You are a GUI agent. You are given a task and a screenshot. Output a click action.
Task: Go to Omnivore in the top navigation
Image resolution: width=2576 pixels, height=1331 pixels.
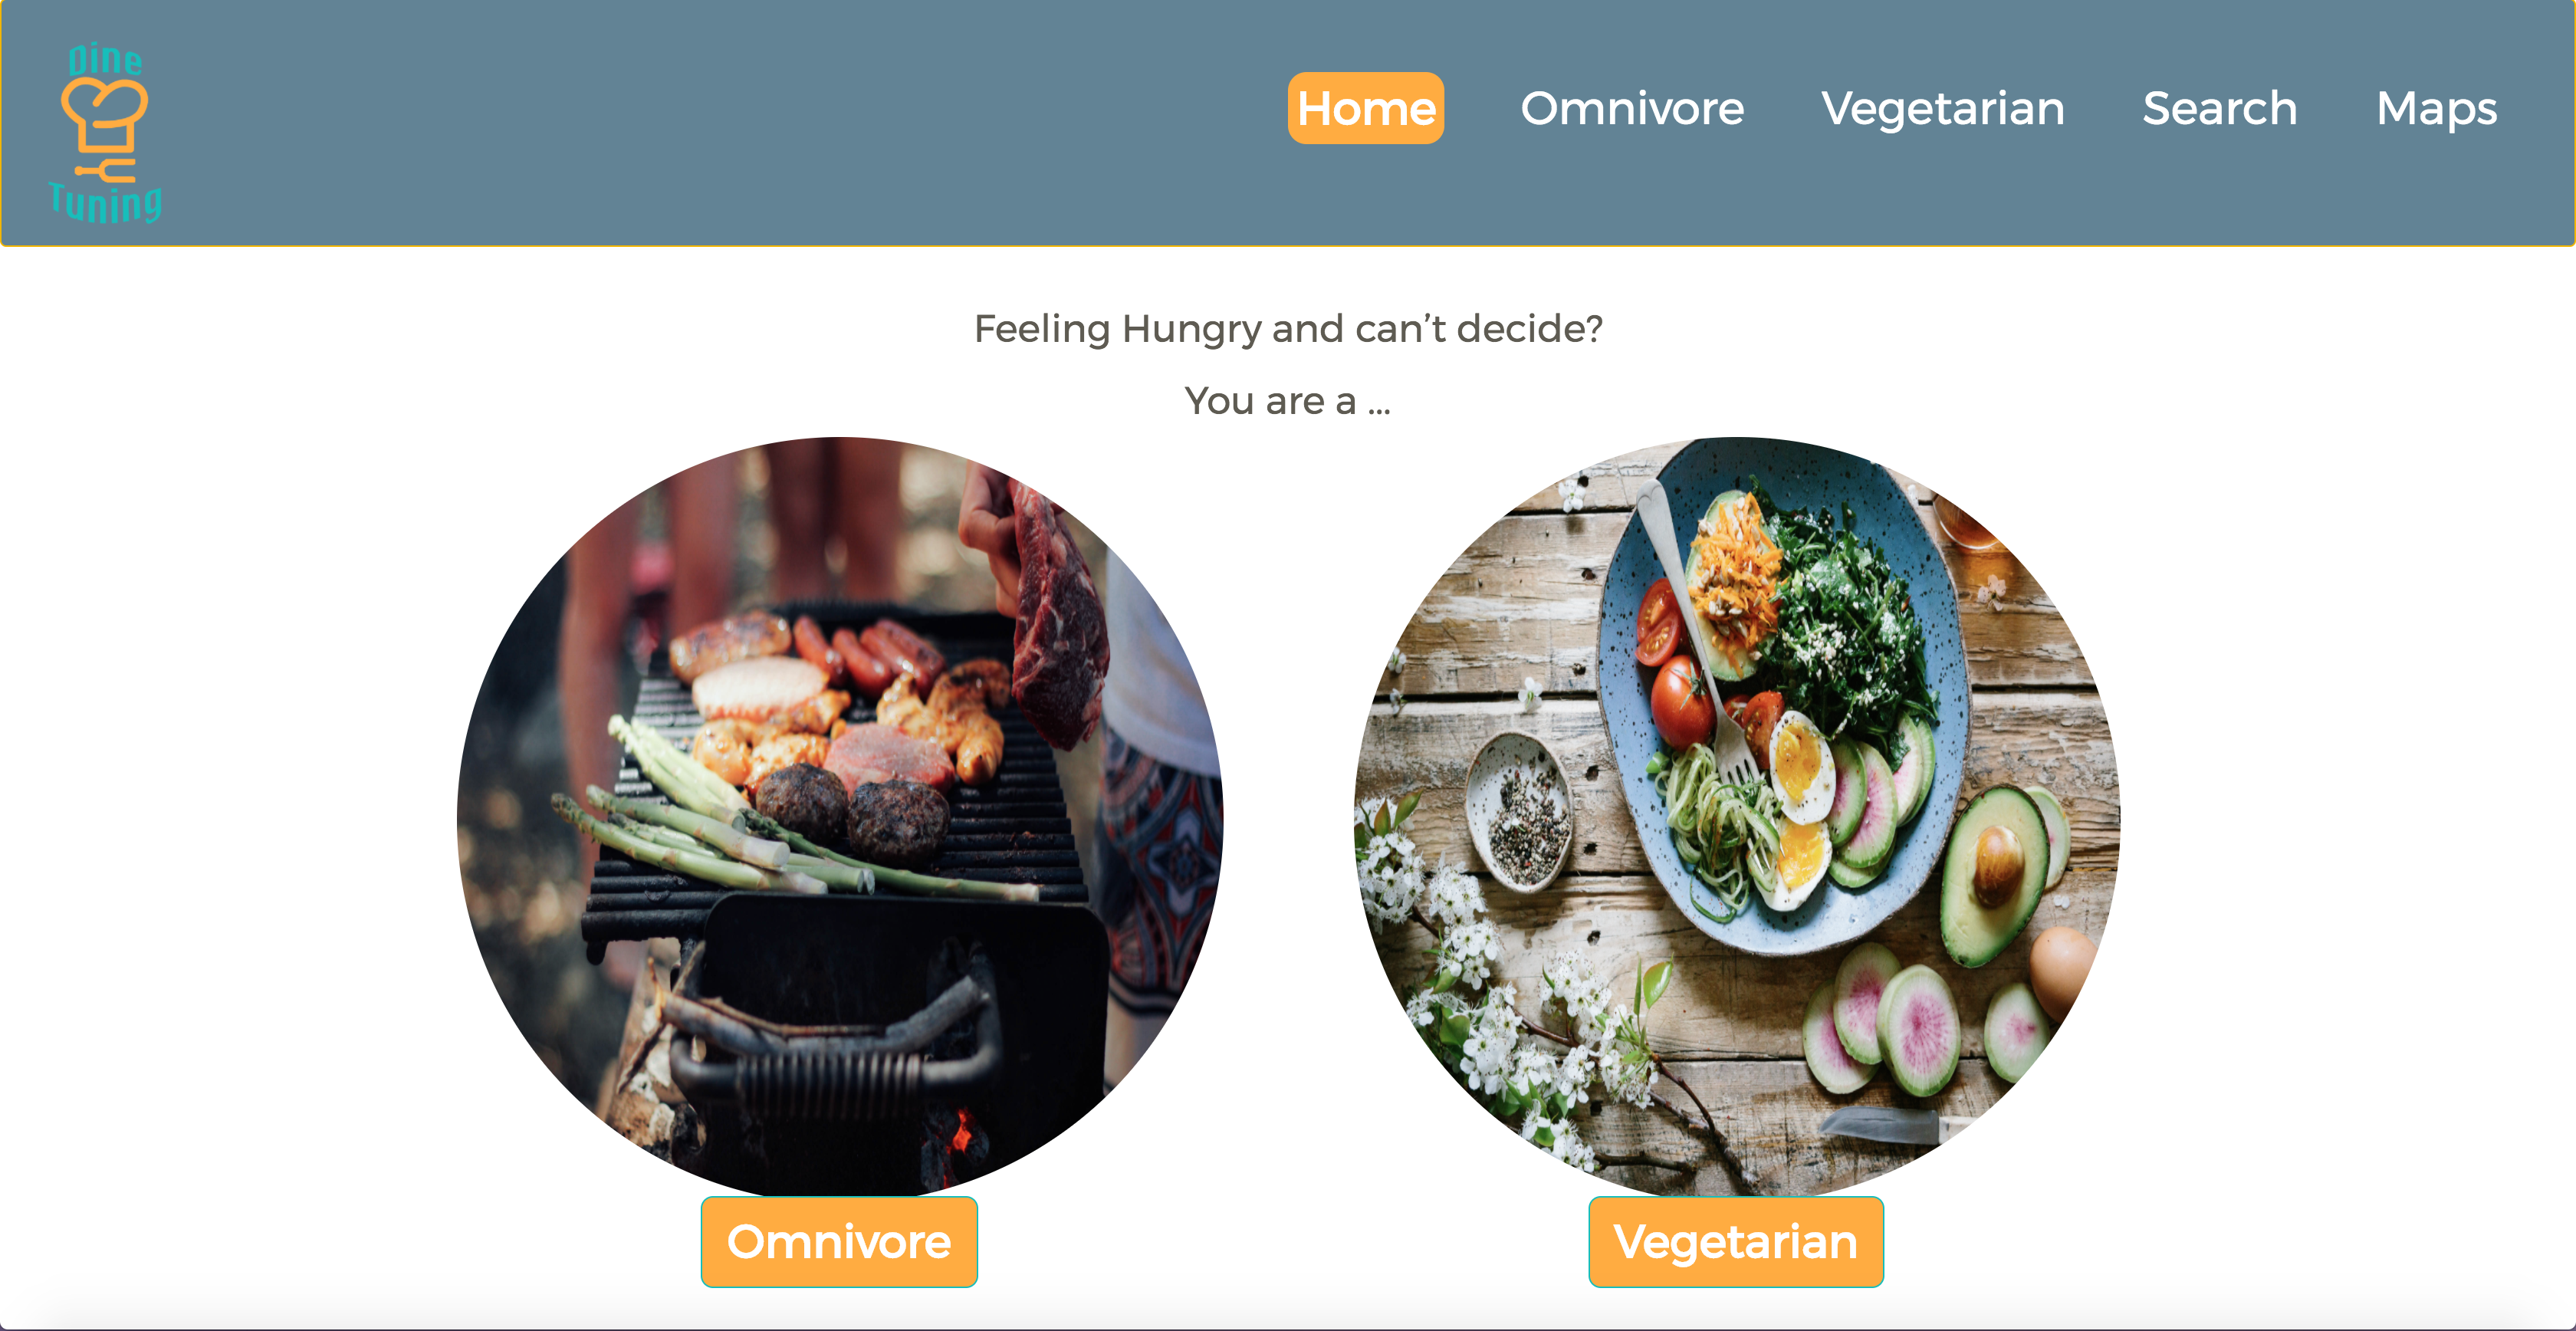click(x=1632, y=108)
